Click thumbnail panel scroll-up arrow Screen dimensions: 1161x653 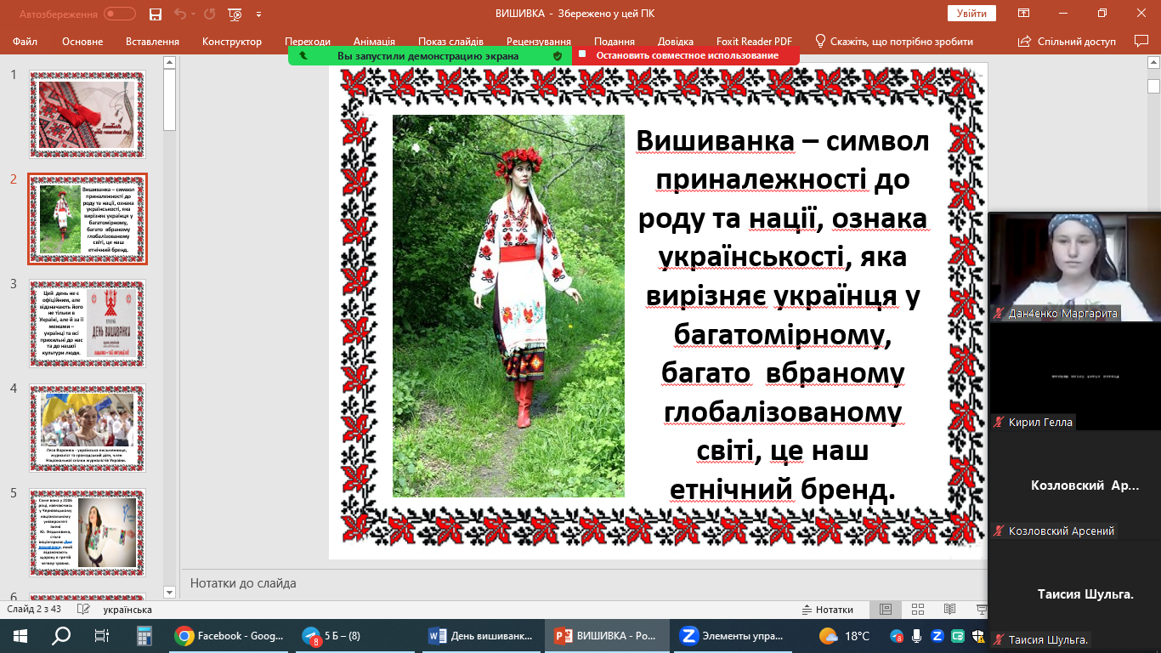click(169, 62)
